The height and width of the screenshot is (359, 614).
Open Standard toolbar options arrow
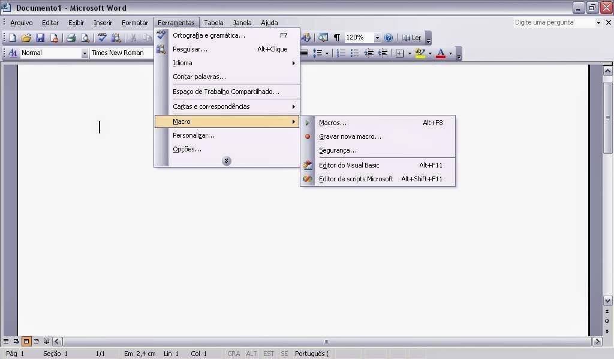(428, 38)
